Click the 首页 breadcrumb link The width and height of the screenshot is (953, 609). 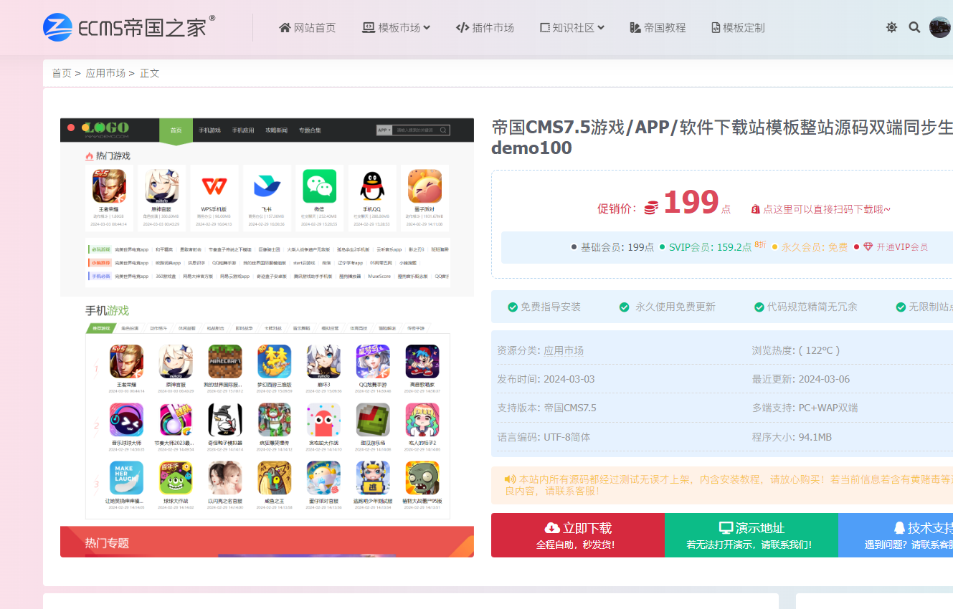[62, 73]
